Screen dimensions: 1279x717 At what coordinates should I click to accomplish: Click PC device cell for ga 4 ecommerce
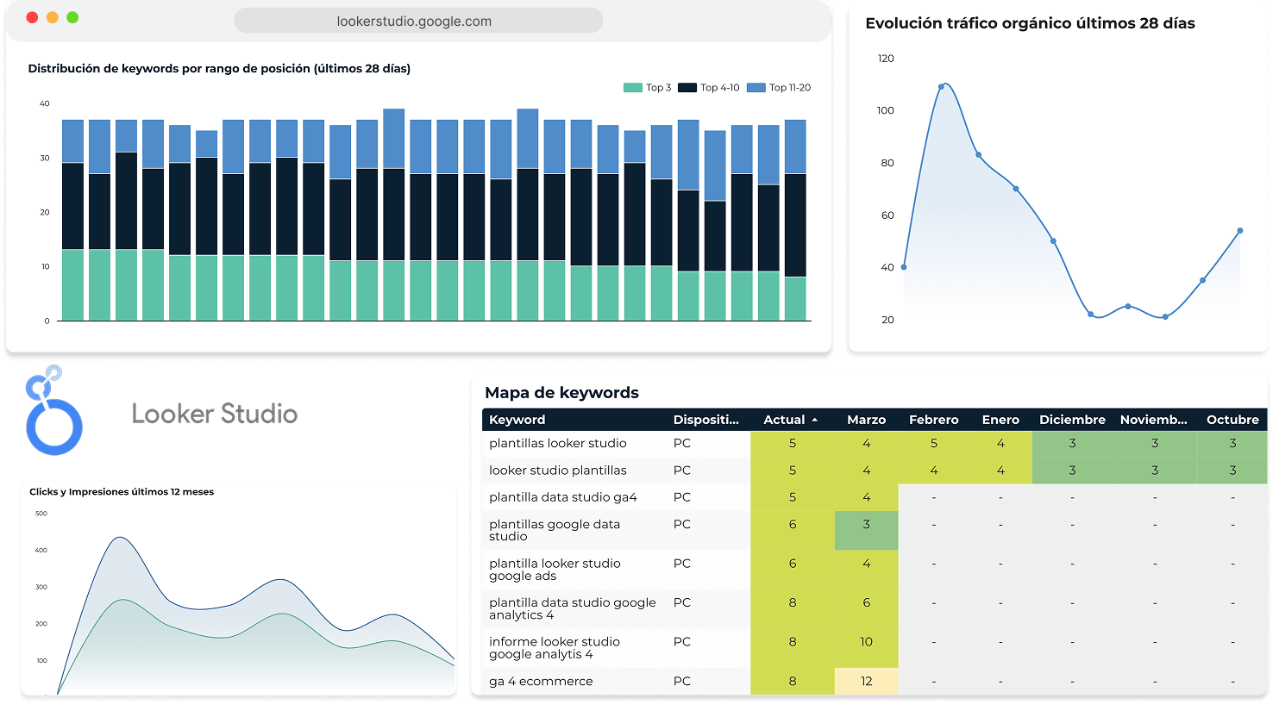pos(682,681)
